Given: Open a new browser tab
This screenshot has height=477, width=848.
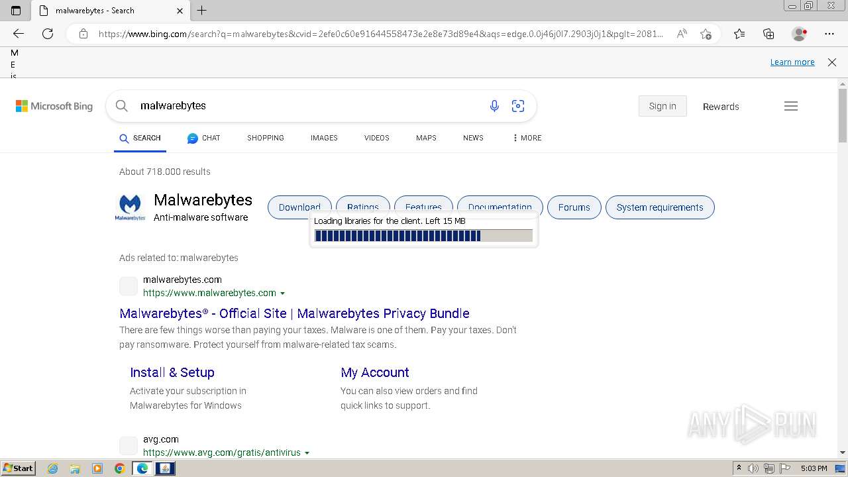Looking at the screenshot, I should coord(202,11).
